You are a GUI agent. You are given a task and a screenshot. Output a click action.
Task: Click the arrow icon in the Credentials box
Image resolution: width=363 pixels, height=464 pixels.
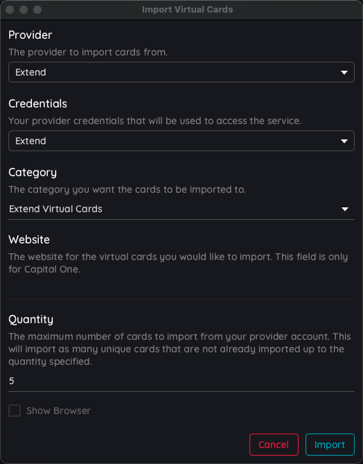coord(344,141)
